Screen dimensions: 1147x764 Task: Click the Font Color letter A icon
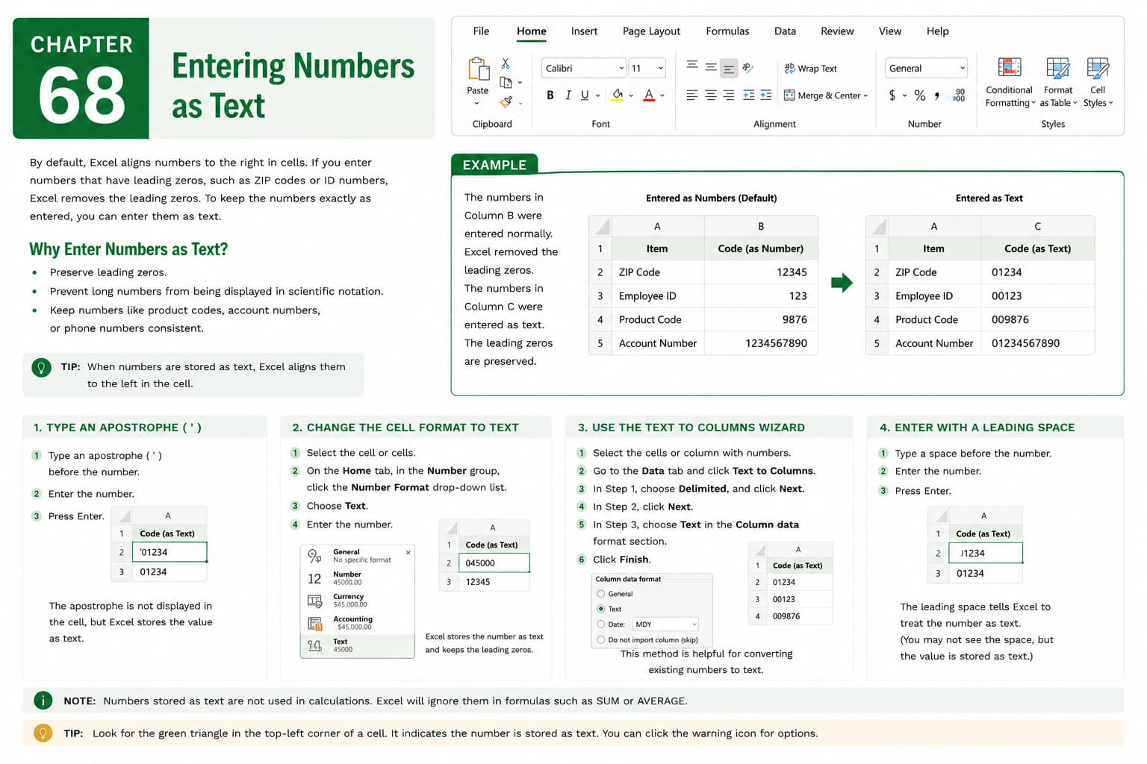click(x=649, y=95)
